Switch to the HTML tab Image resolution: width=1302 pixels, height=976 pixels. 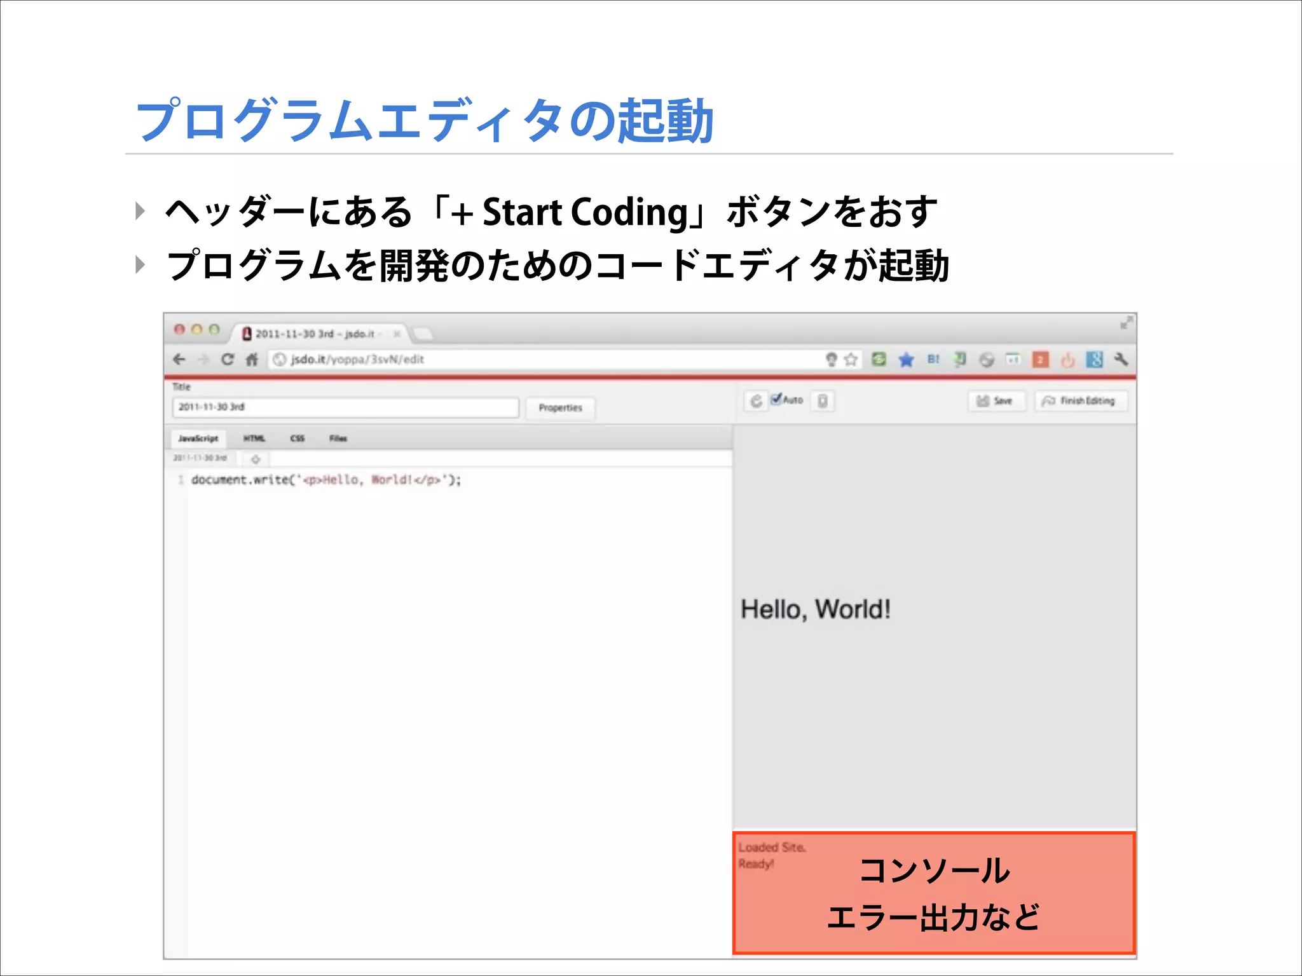tap(254, 438)
